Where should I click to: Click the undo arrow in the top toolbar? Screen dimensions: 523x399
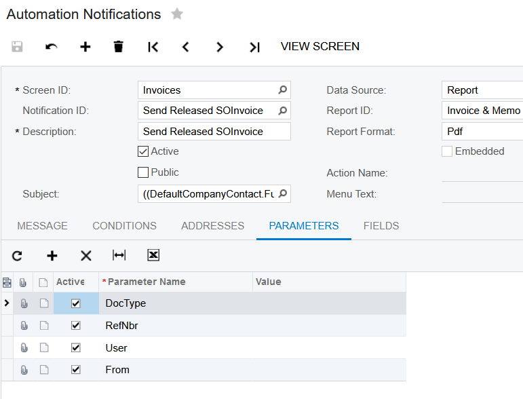click(52, 47)
